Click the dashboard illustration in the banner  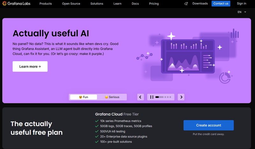coord(188,56)
